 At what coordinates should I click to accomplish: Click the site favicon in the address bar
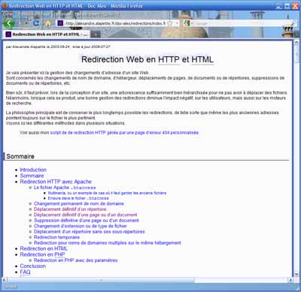[60, 23]
